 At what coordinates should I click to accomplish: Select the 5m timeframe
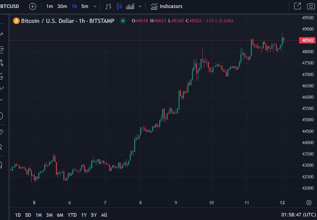point(85,6)
